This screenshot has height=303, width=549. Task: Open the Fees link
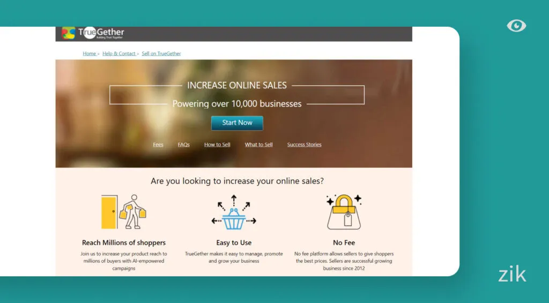[x=158, y=145]
